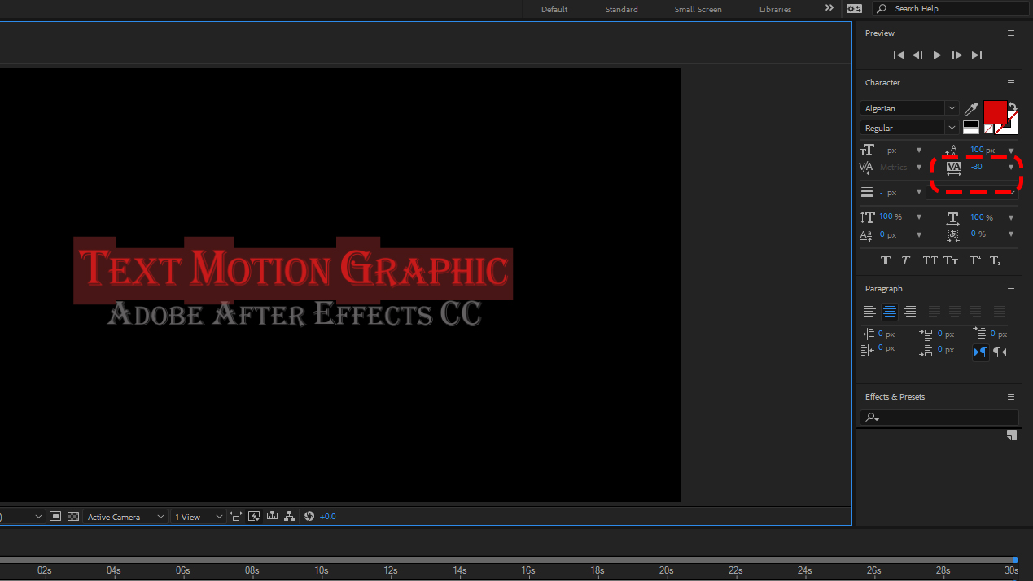Viewport: 1033px width, 581px height.
Task: Toggle Superscript
Action: [974, 260]
